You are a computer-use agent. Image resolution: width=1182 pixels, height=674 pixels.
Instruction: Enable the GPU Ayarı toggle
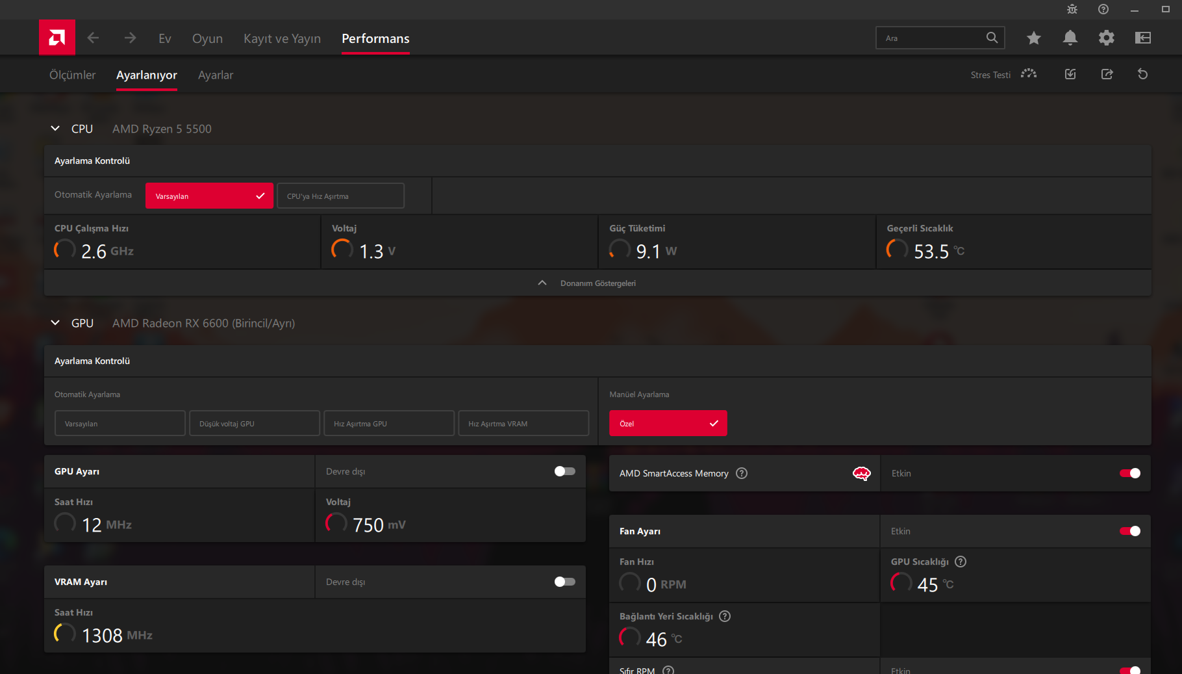coord(565,472)
